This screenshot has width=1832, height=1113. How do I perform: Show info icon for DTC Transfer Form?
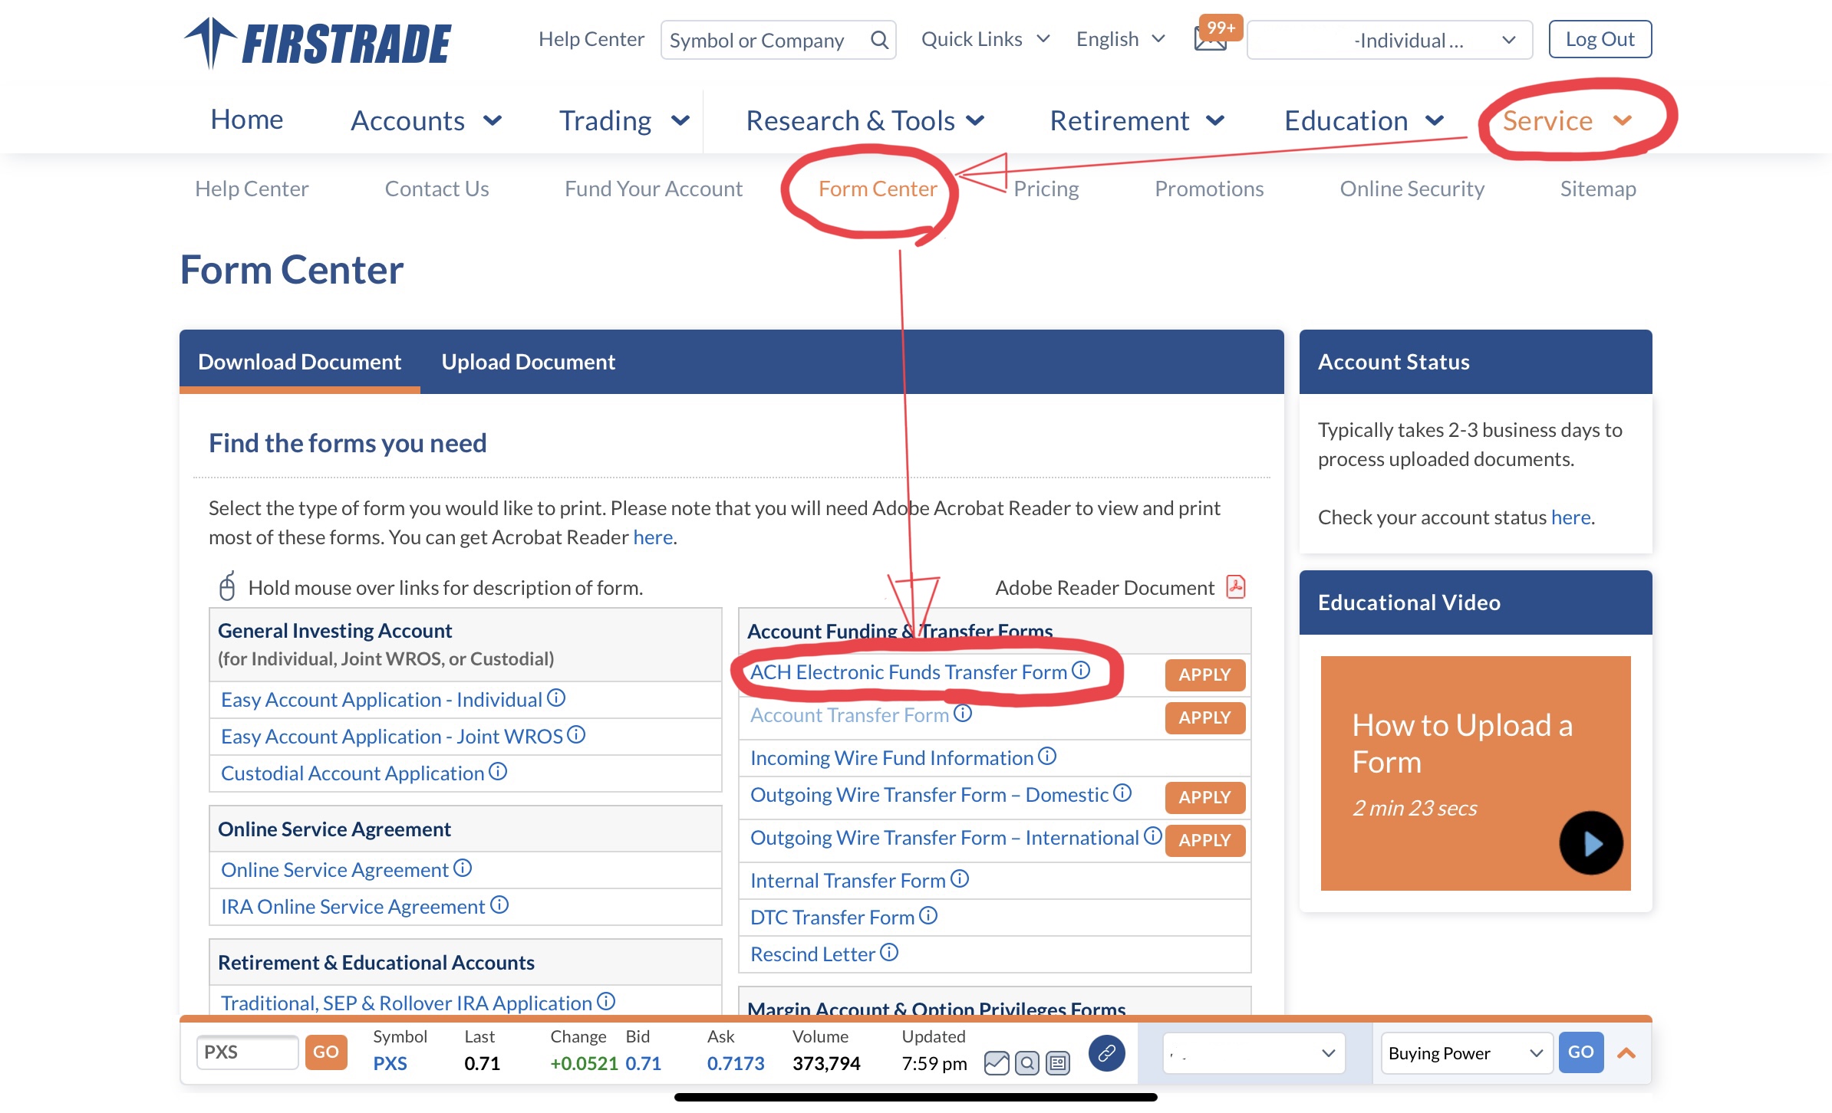pyautogui.click(x=928, y=915)
